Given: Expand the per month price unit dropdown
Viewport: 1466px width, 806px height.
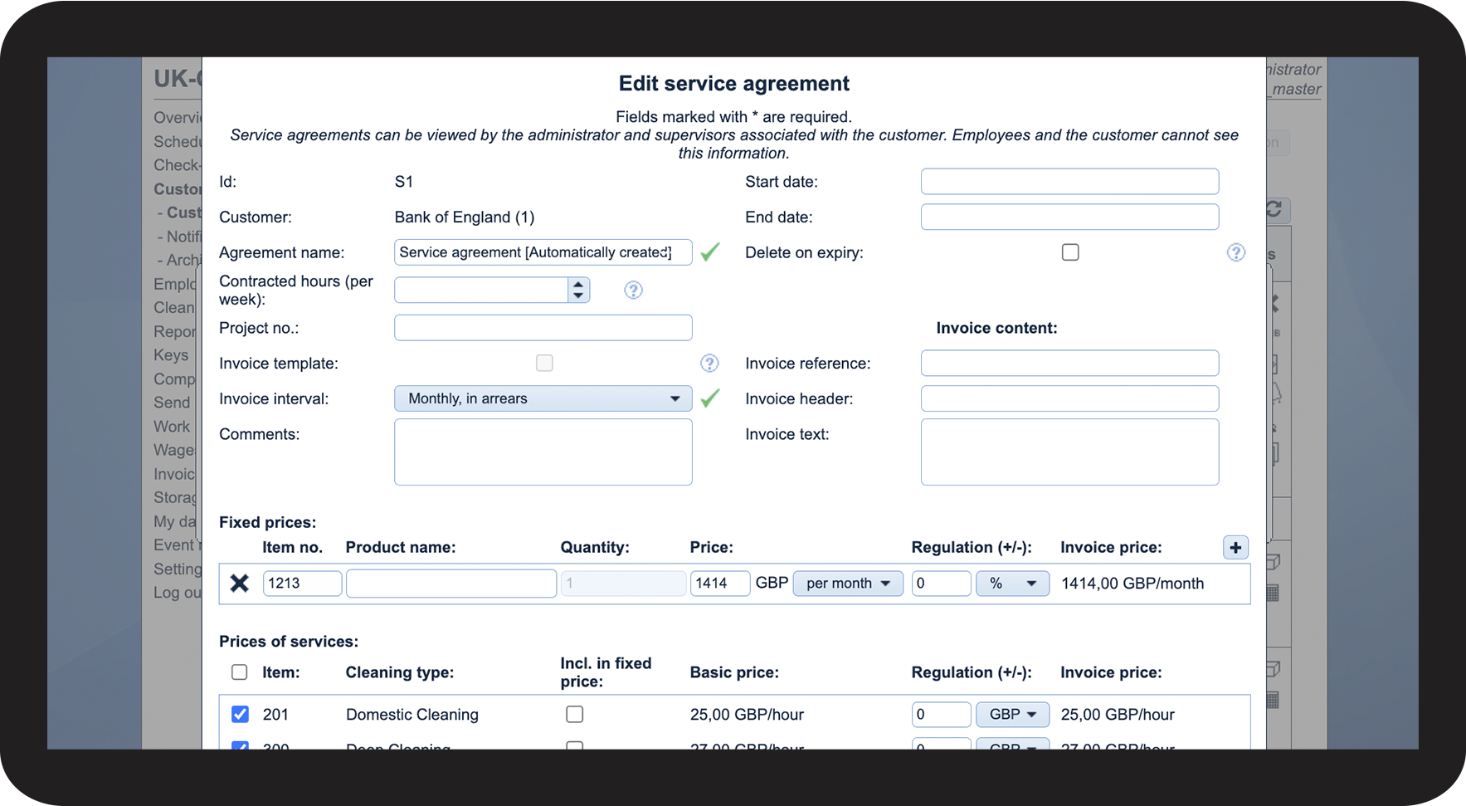Looking at the screenshot, I should [847, 584].
